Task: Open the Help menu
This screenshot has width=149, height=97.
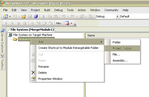Action: click(125, 10)
